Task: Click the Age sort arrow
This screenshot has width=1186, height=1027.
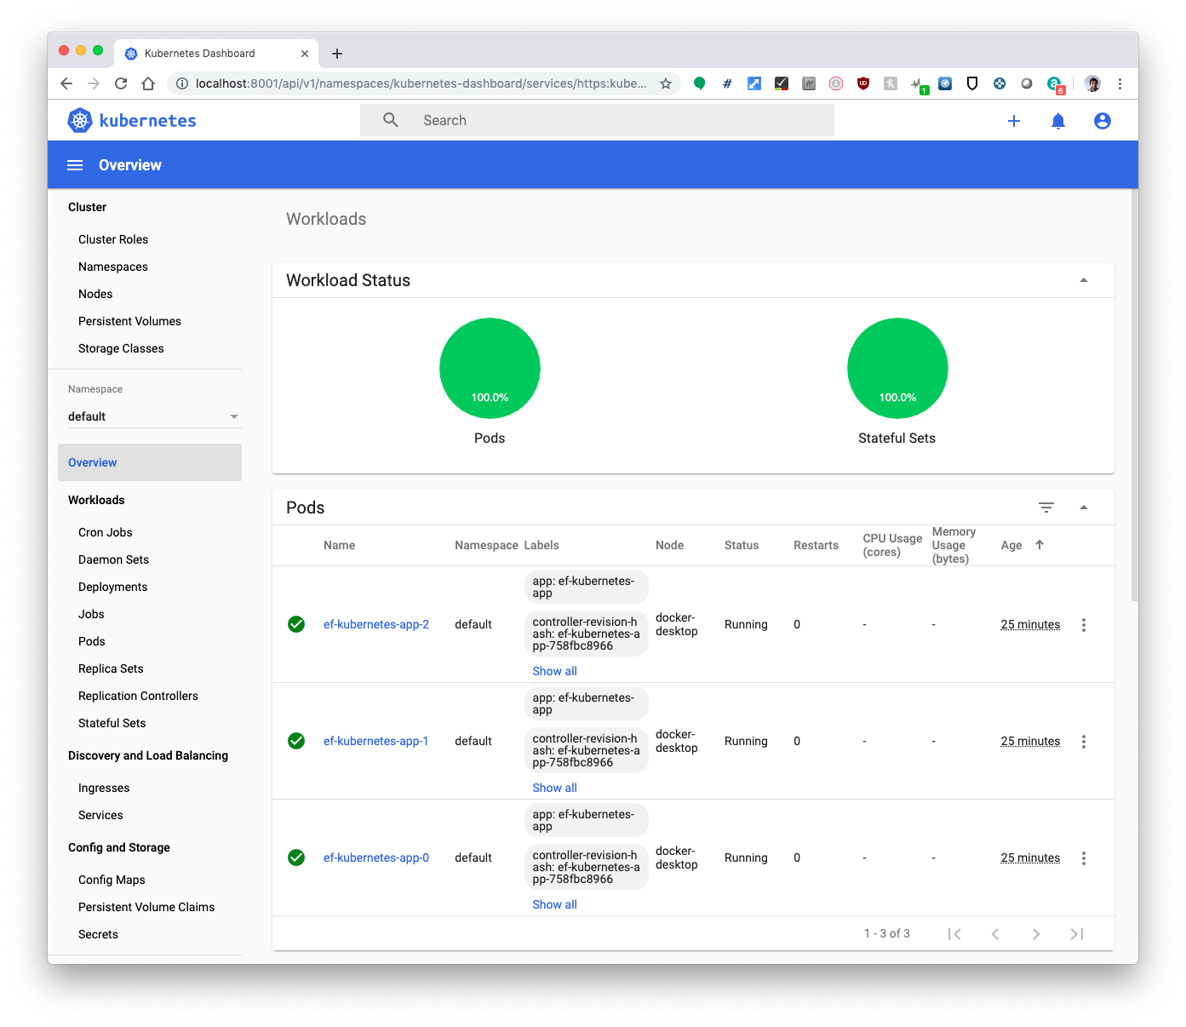Action: click(x=1040, y=545)
